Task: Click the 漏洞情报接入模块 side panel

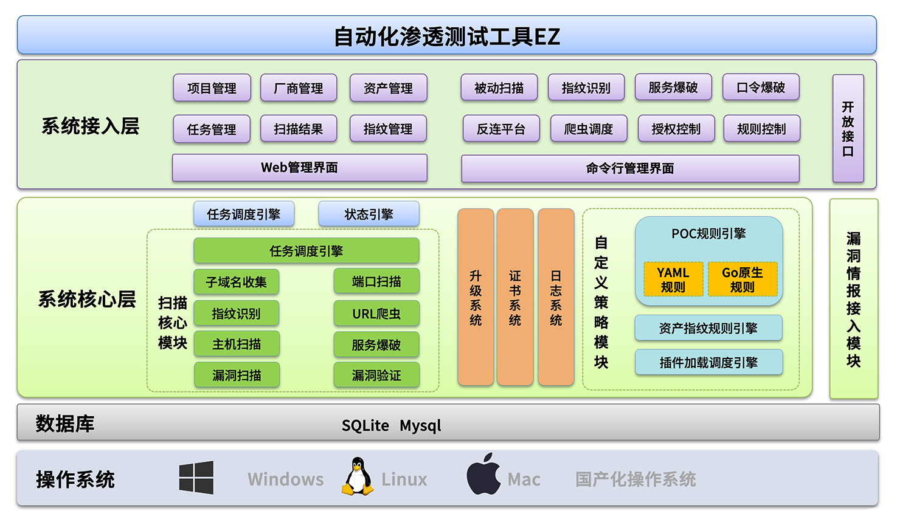Action: click(x=853, y=299)
